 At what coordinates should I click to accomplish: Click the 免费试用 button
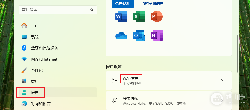click(122, 4)
